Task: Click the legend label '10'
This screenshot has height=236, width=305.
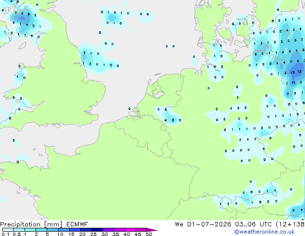Action: pos(60,234)
